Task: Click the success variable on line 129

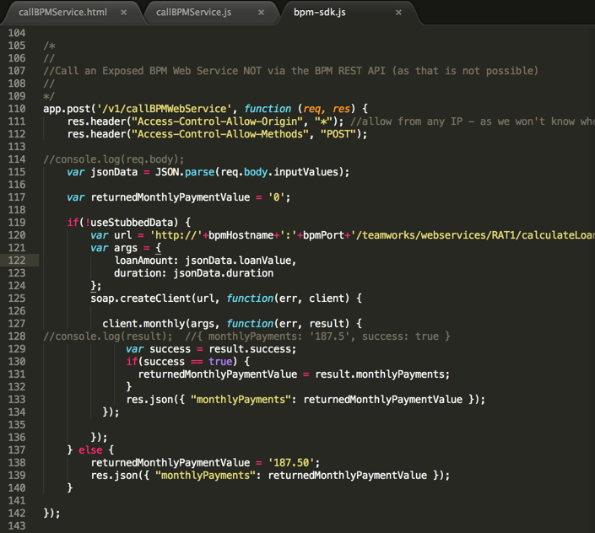Action: (x=170, y=349)
